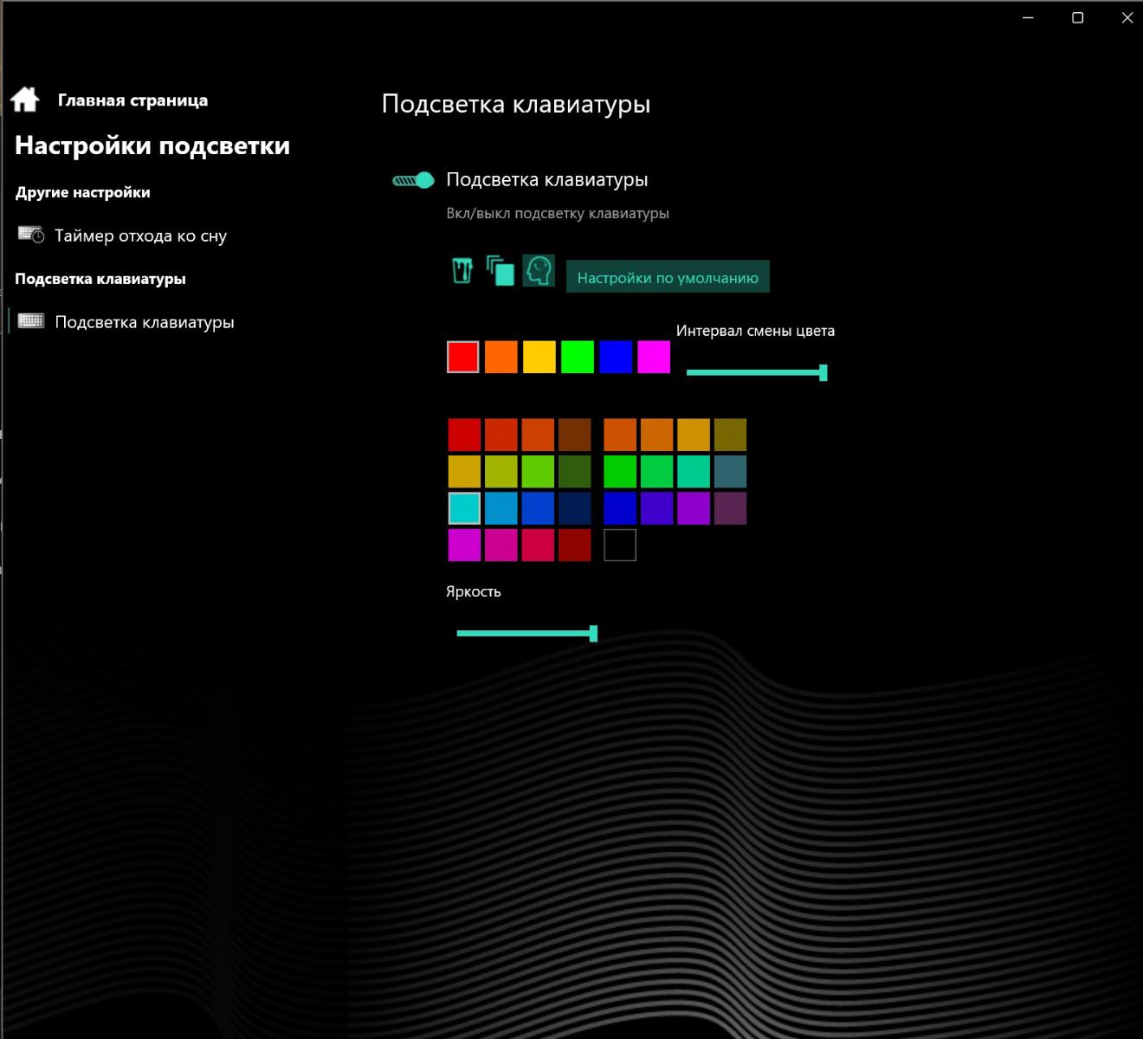Pick the crimson palette swatch
This screenshot has height=1039, width=1143.
[x=538, y=545]
